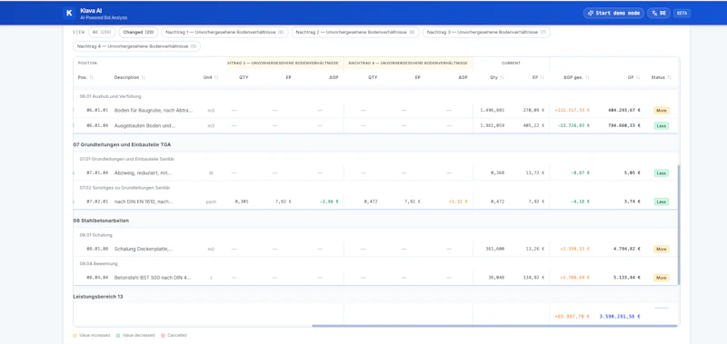Toggle subsection 06.01 Aushub und Verfüllung
Screen dimensions: 727x344
coord(110,96)
